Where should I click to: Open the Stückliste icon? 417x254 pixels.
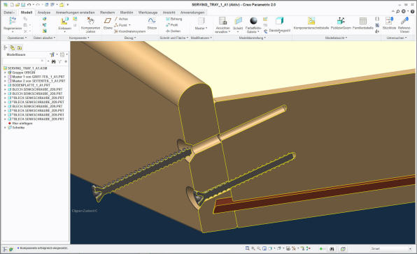[389, 21]
